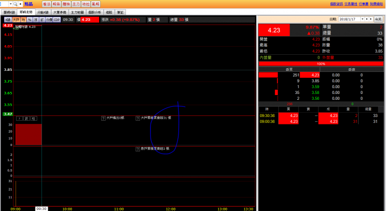Select the 09:00:36 trade record row
This screenshot has height=211, width=386.
tap(321, 121)
